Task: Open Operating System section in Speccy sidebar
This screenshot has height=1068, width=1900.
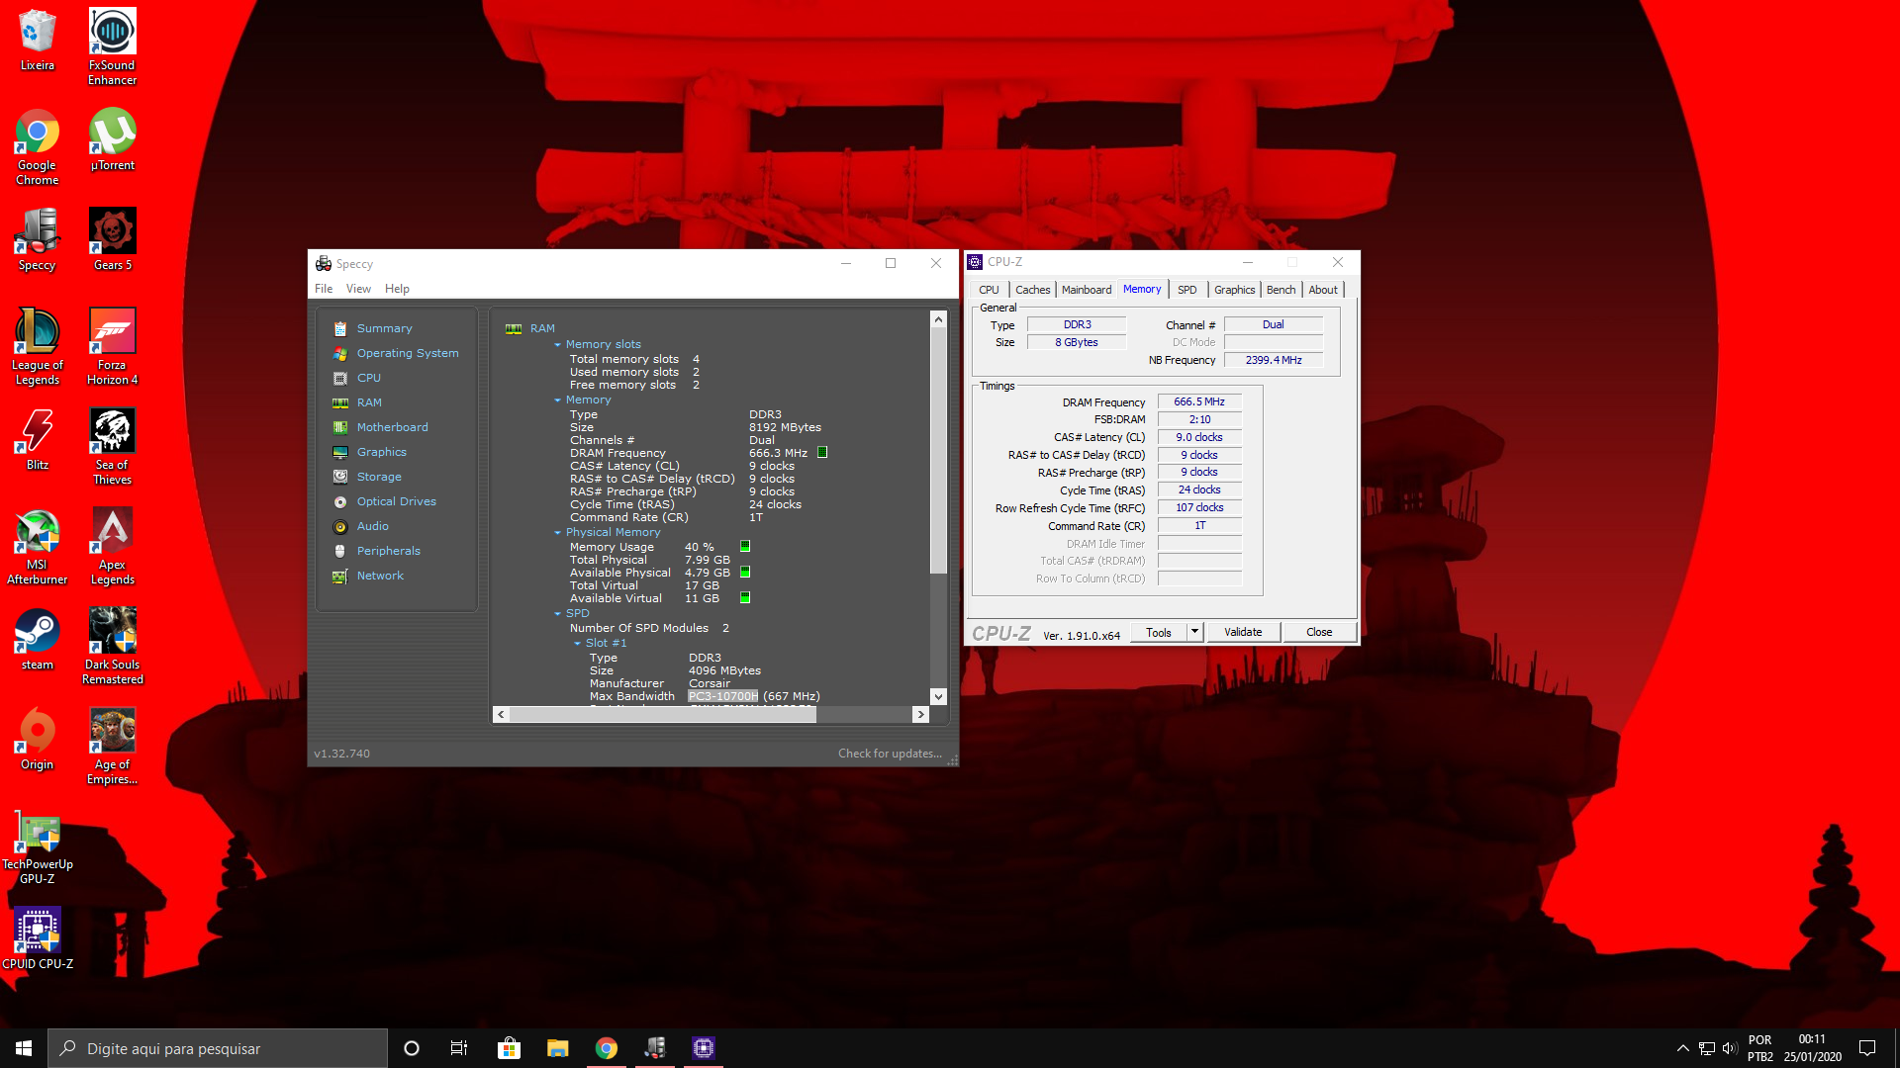Action: [x=407, y=353]
